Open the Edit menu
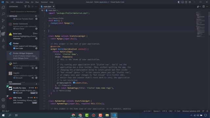Screen dimensions: 210x118 click(12, 2)
